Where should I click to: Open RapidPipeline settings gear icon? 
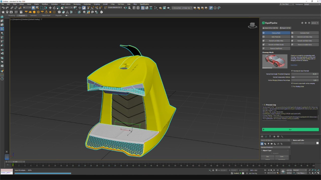305,23
